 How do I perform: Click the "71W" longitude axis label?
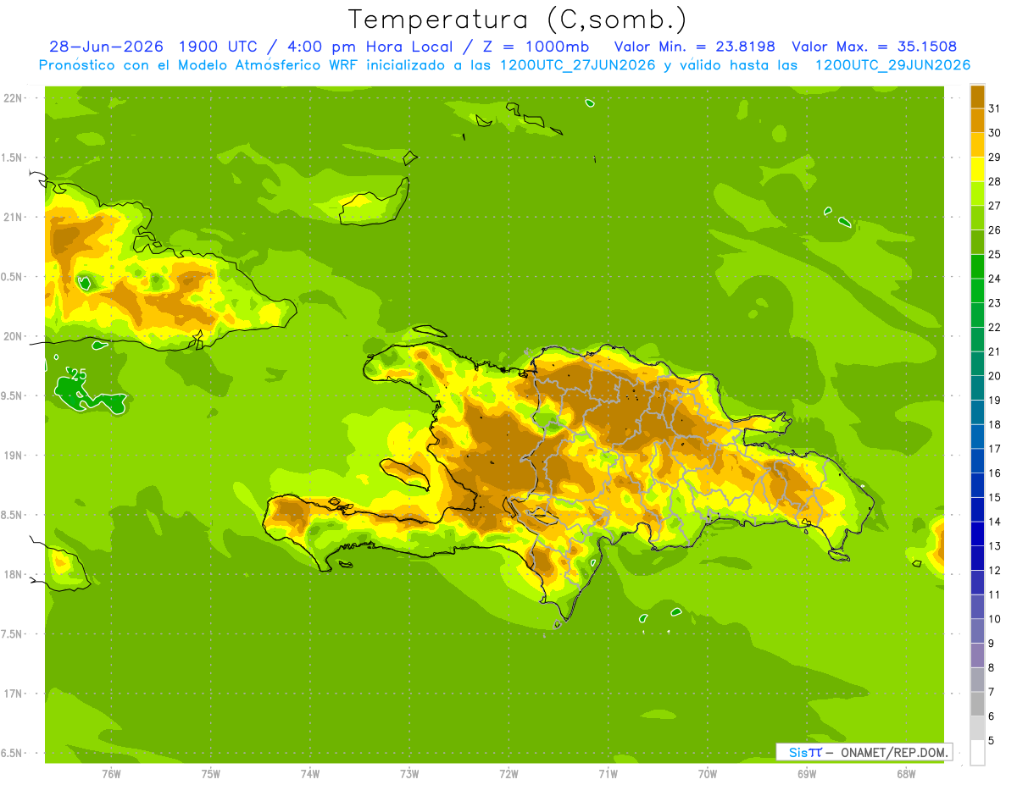[x=608, y=774]
